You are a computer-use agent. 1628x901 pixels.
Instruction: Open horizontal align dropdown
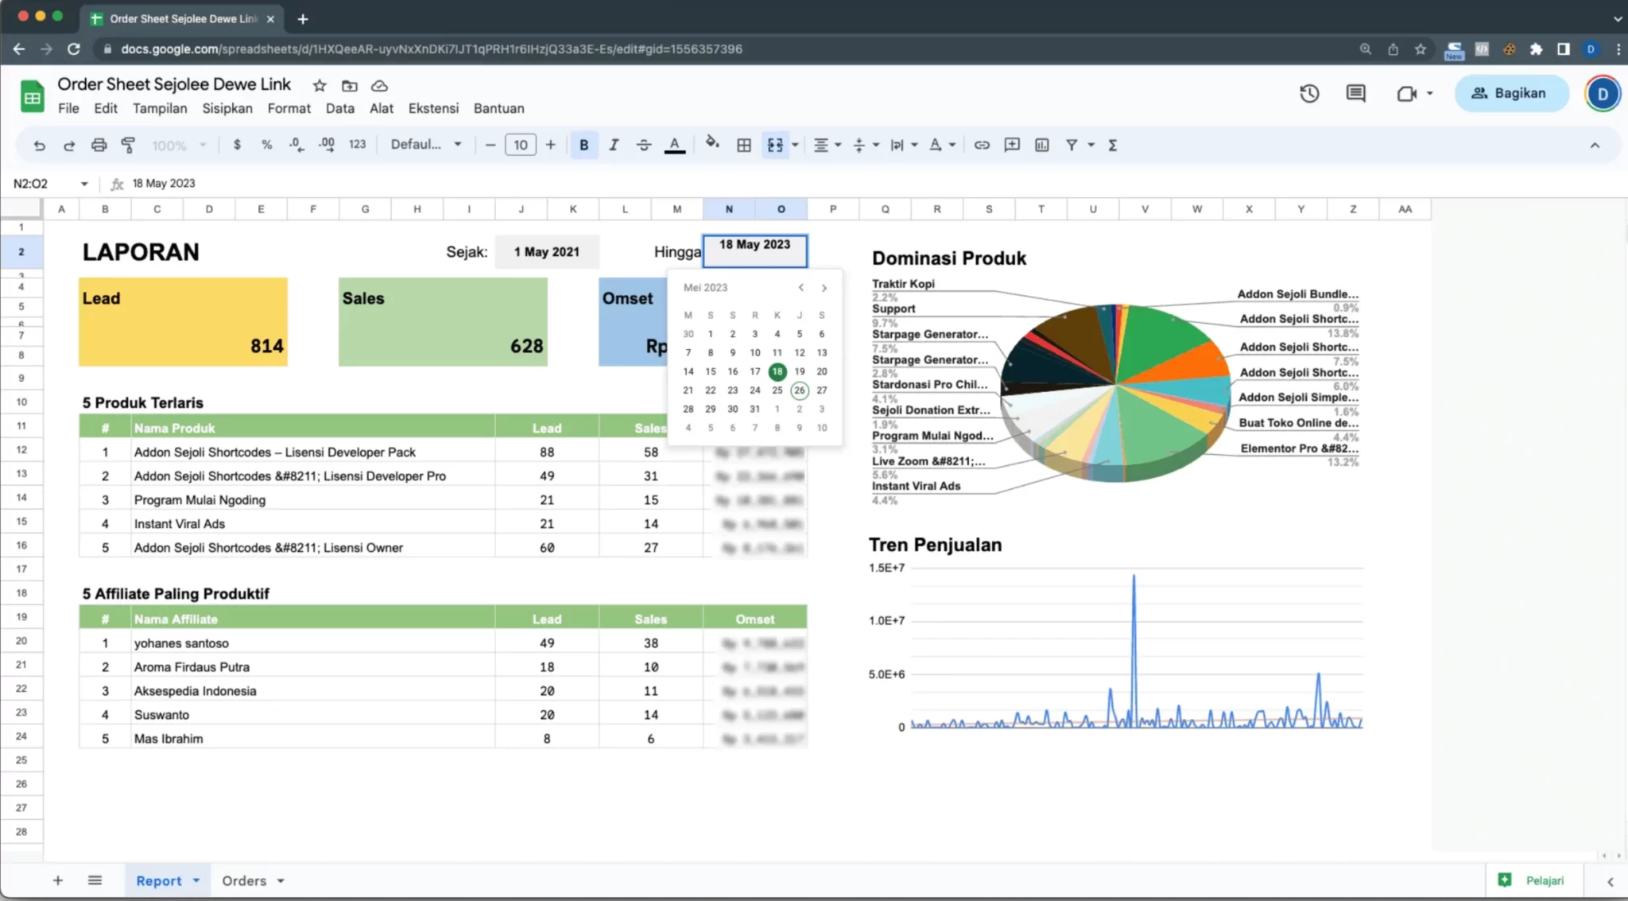click(x=827, y=145)
